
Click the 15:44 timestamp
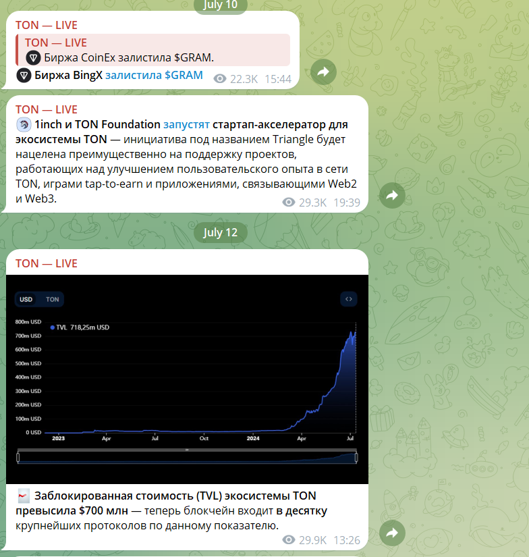click(x=278, y=79)
